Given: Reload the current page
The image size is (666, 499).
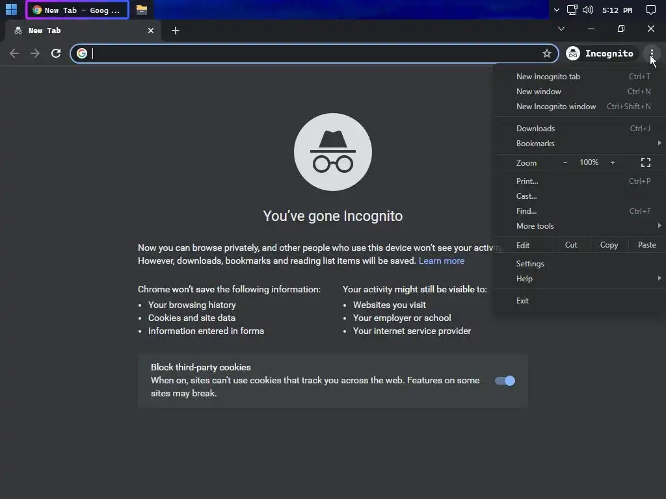Looking at the screenshot, I should click(x=56, y=53).
